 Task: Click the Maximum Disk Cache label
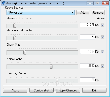(19, 30)
